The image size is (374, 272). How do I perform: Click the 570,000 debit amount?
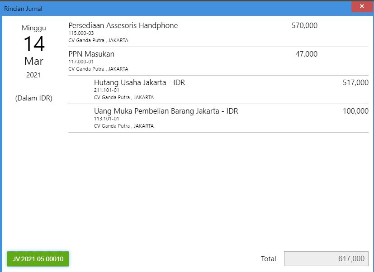click(x=304, y=25)
